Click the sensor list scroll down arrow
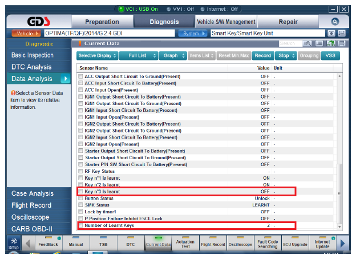This screenshot has width=356, height=259. click(x=339, y=226)
